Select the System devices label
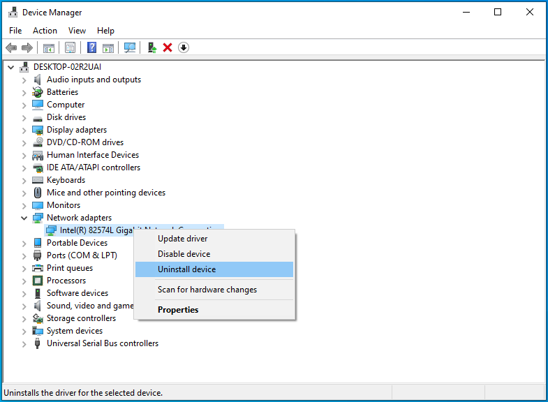 point(75,331)
